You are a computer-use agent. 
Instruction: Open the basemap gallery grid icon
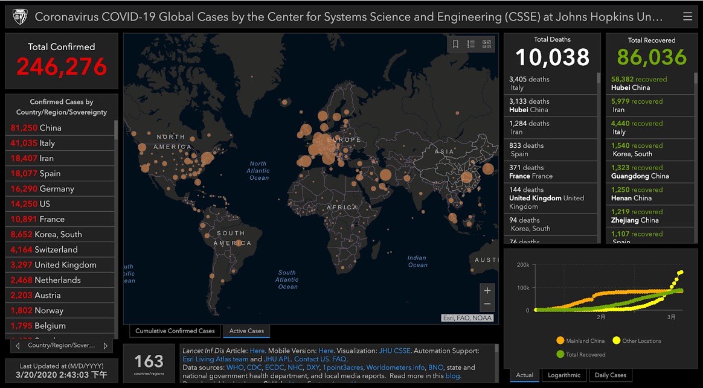click(x=486, y=44)
